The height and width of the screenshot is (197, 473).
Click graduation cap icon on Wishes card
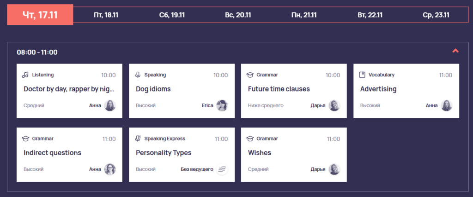click(250, 139)
